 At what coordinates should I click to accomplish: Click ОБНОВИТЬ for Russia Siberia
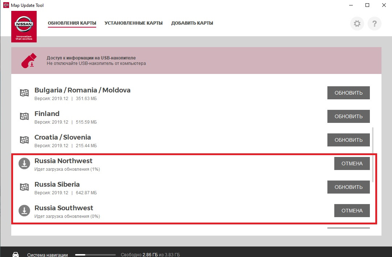click(348, 187)
